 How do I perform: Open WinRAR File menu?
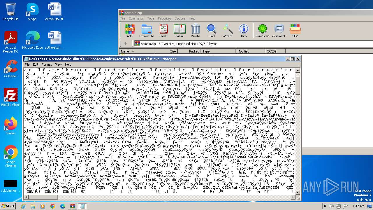pos(123,18)
